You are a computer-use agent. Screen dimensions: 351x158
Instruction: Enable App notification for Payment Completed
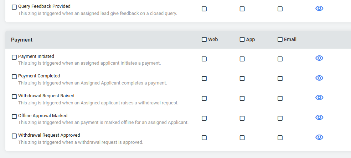(x=242, y=78)
